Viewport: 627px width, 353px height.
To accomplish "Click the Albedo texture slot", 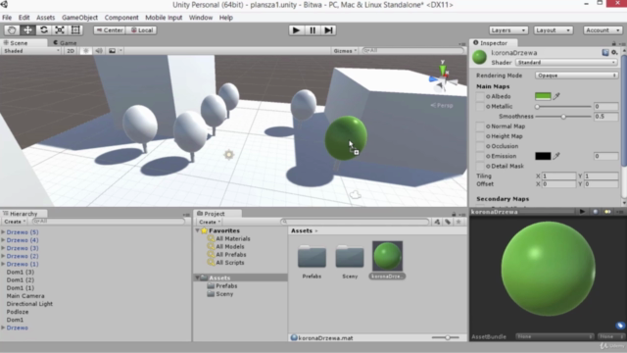I will pyautogui.click(x=480, y=96).
